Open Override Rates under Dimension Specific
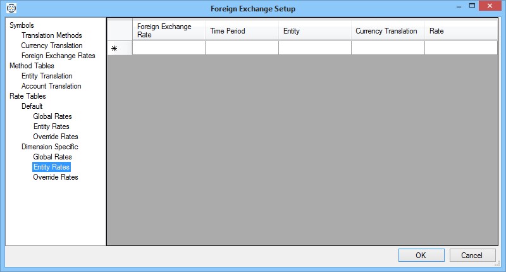This screenshot has width=506, height=272. 56,177
